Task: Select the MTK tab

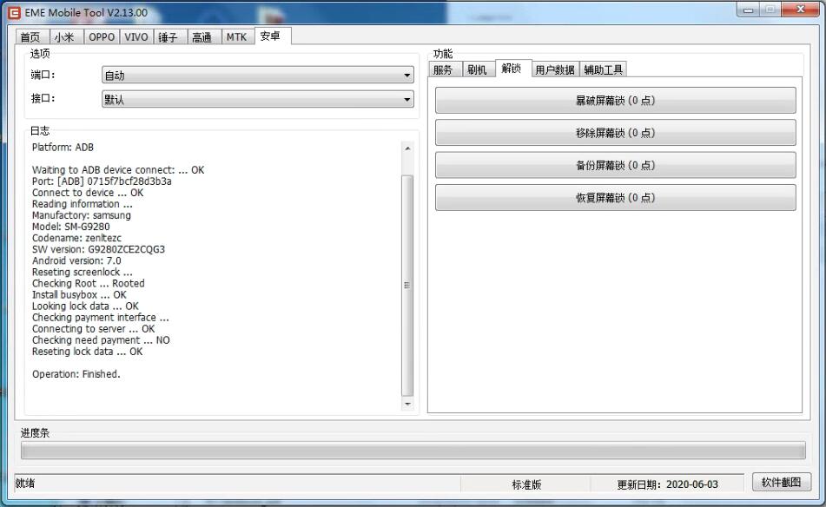Action: point(236,36)
